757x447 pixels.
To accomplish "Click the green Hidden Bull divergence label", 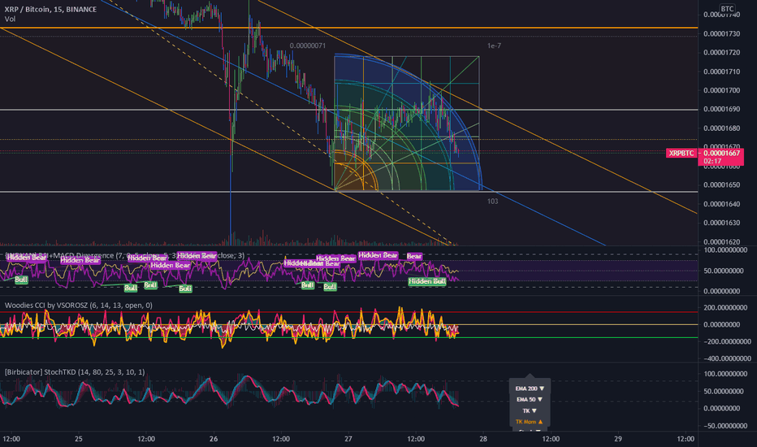I will (x=427, y=281).
